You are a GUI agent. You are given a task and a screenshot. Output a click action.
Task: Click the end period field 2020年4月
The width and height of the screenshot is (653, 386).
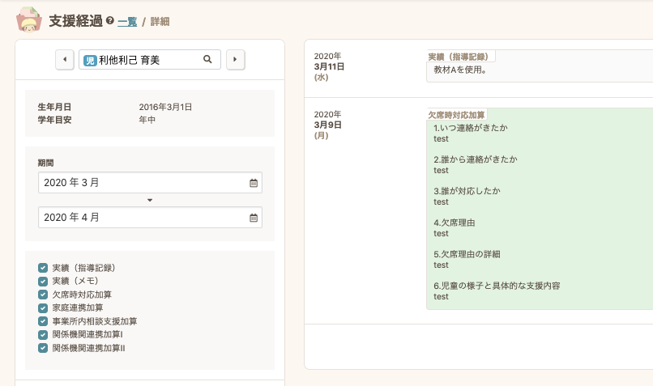coord(142,218)
